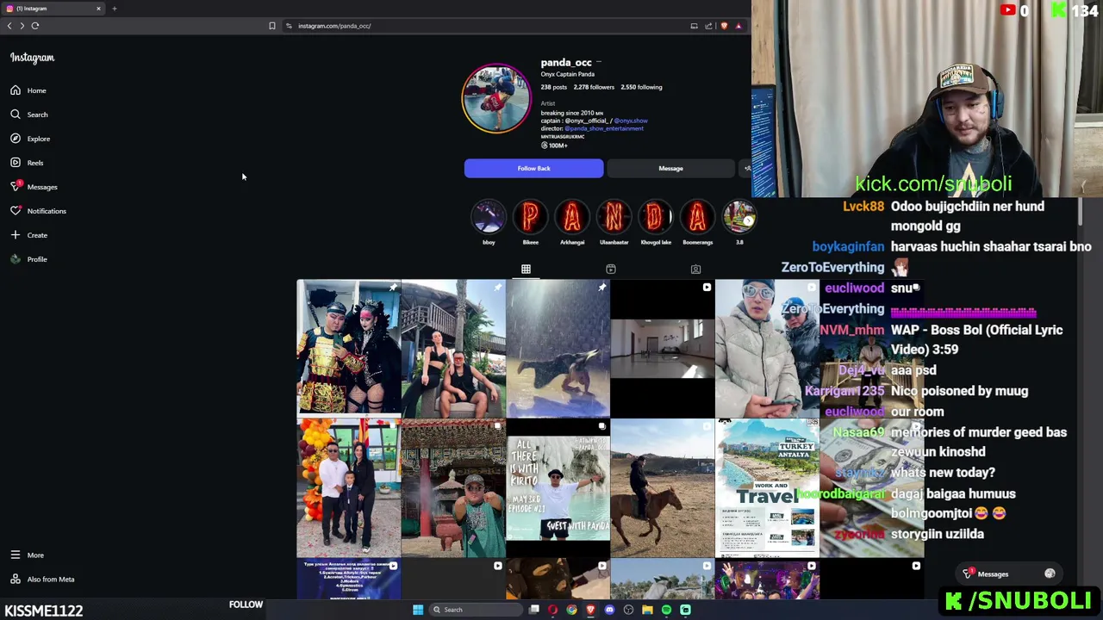Switch to Brave browser on taskbar
The image size is (1103, 620).
590,610
